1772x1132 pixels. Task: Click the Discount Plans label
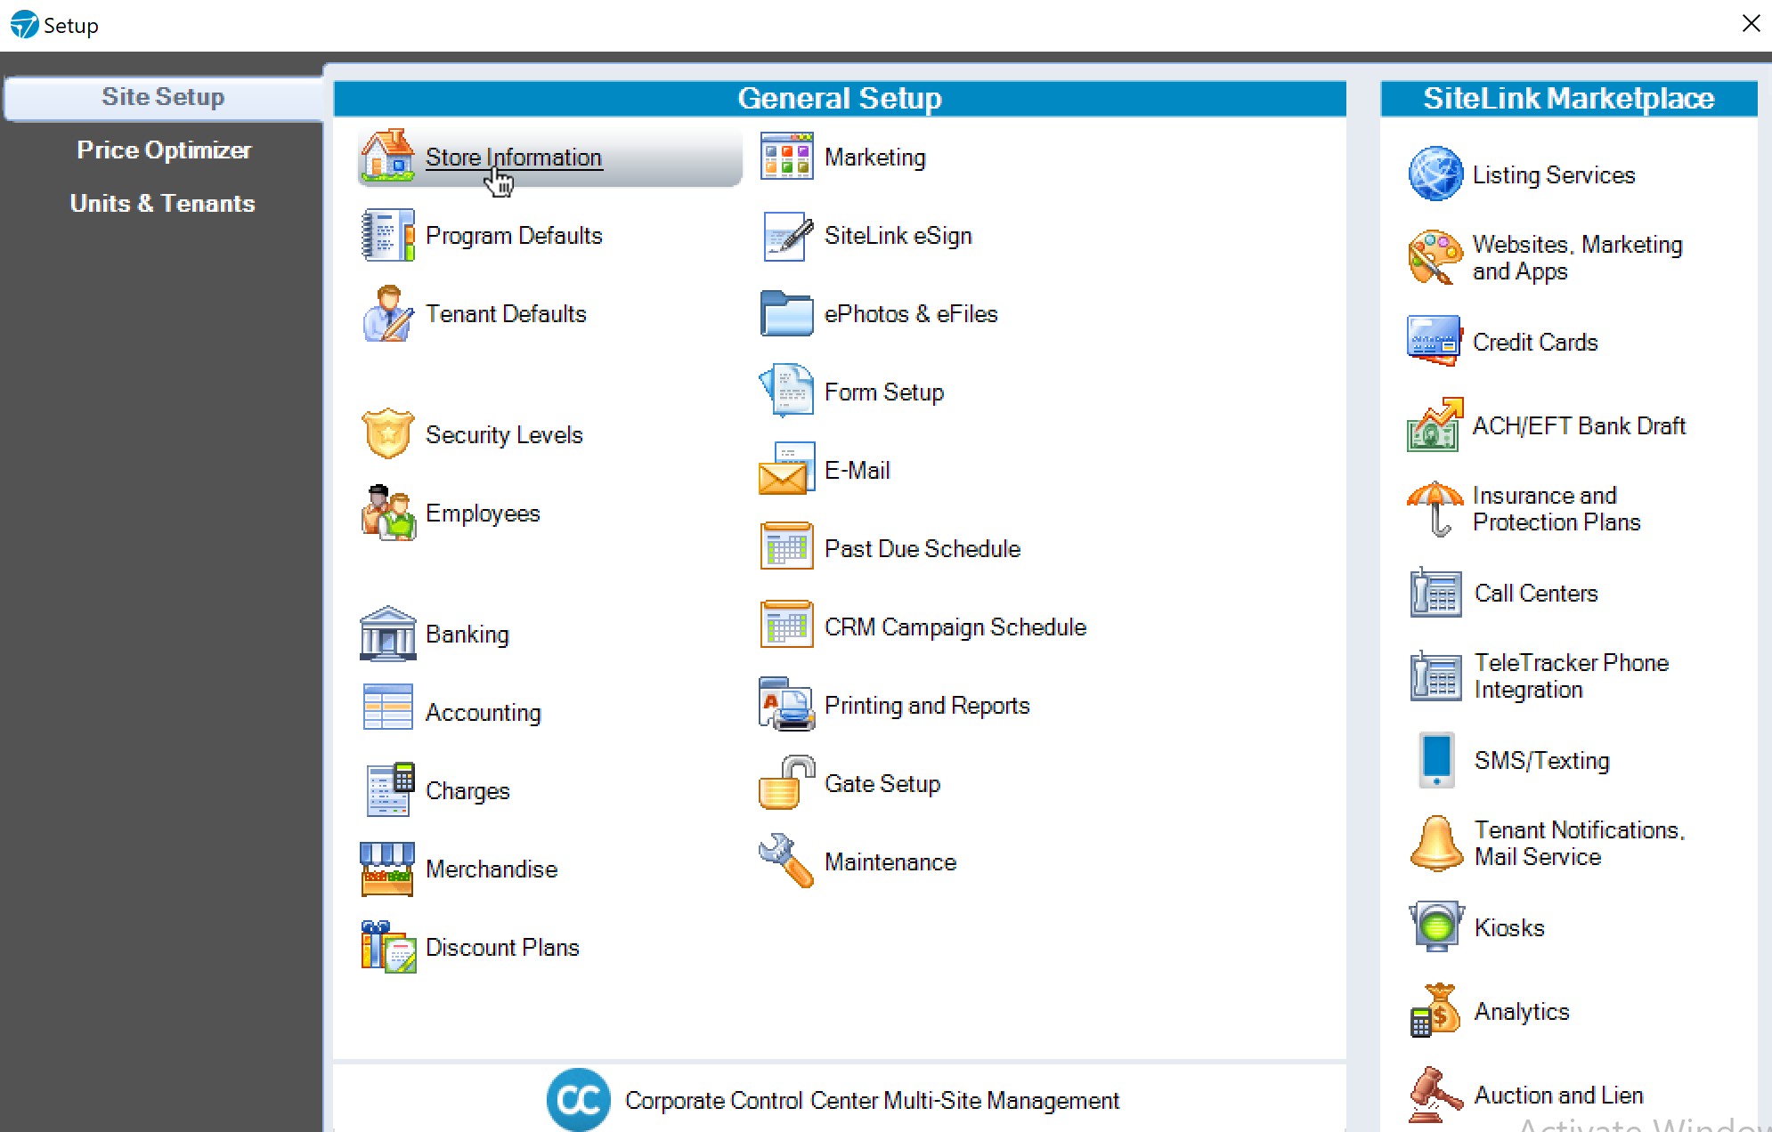(x=502, y=947)
